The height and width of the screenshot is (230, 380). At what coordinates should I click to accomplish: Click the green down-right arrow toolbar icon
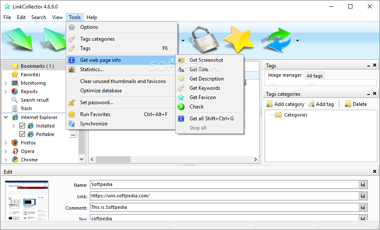[19, 39]
